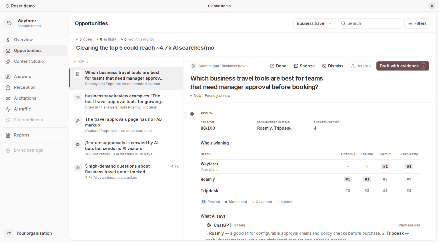Select the businesstravelreview.example citation opportunity
The image size is (439, 243).
(126, 101)
